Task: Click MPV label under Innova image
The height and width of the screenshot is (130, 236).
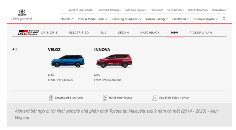Action: (x=97, y=75)
